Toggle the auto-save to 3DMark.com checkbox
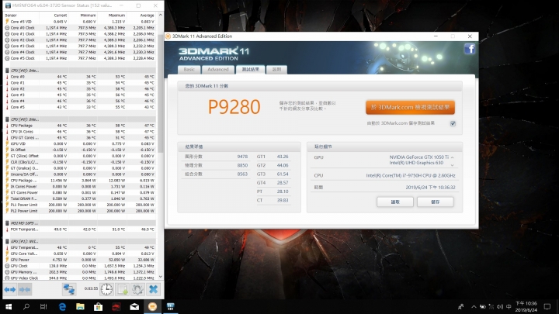The width and height of the screenshot is (559, 314). (453, 123)
